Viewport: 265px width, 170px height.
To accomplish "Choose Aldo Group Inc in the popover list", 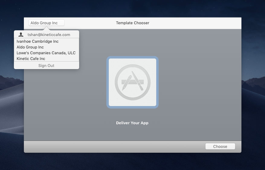I will click(30, 47).
